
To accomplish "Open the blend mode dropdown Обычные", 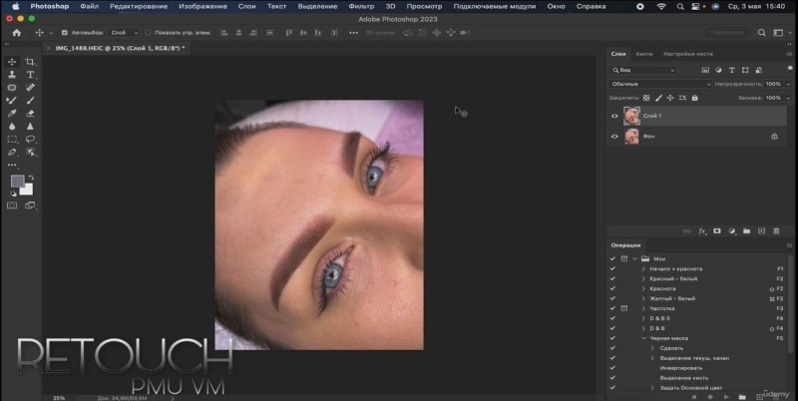I will [x=658, y=84].
